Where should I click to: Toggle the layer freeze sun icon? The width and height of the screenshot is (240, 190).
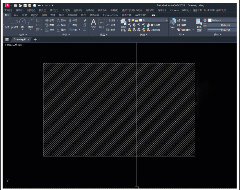click(133, 20)
